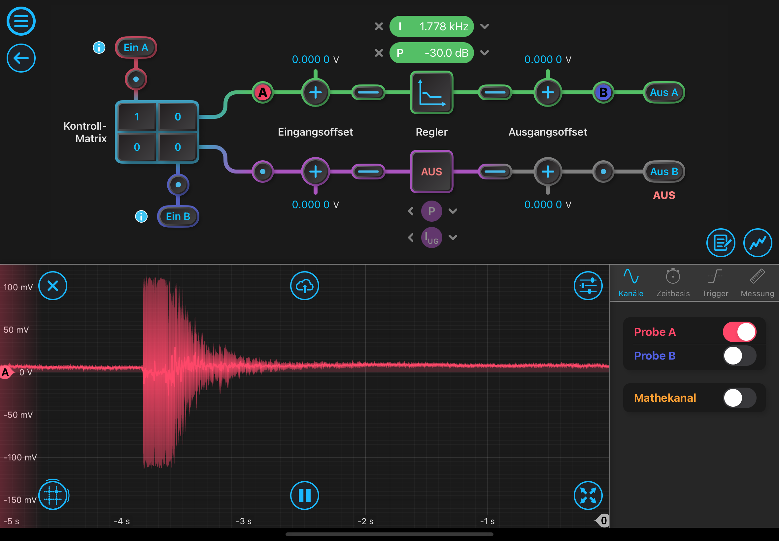Click the AUS controller block
This screenshot has width=779, height=541.
(431, 172)
